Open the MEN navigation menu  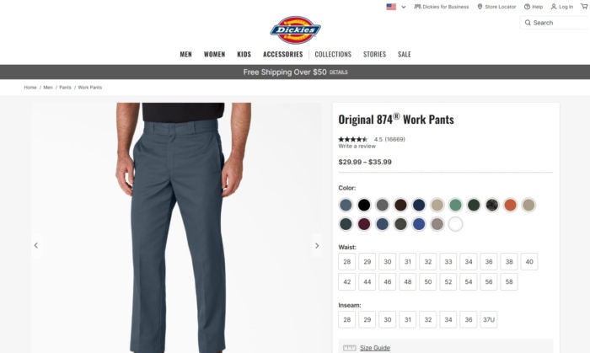(x=186, y=54)
